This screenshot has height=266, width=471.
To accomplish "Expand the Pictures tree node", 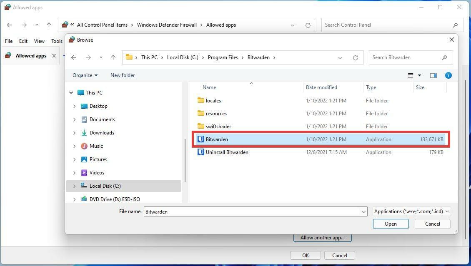I will [x=74, y=159].
